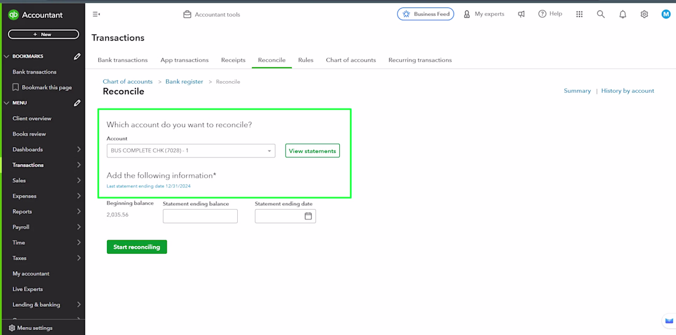The height and width of the screenshot is (335, 676).
Task: Open the chat envelope icon
Action: (x=669, y=320)
